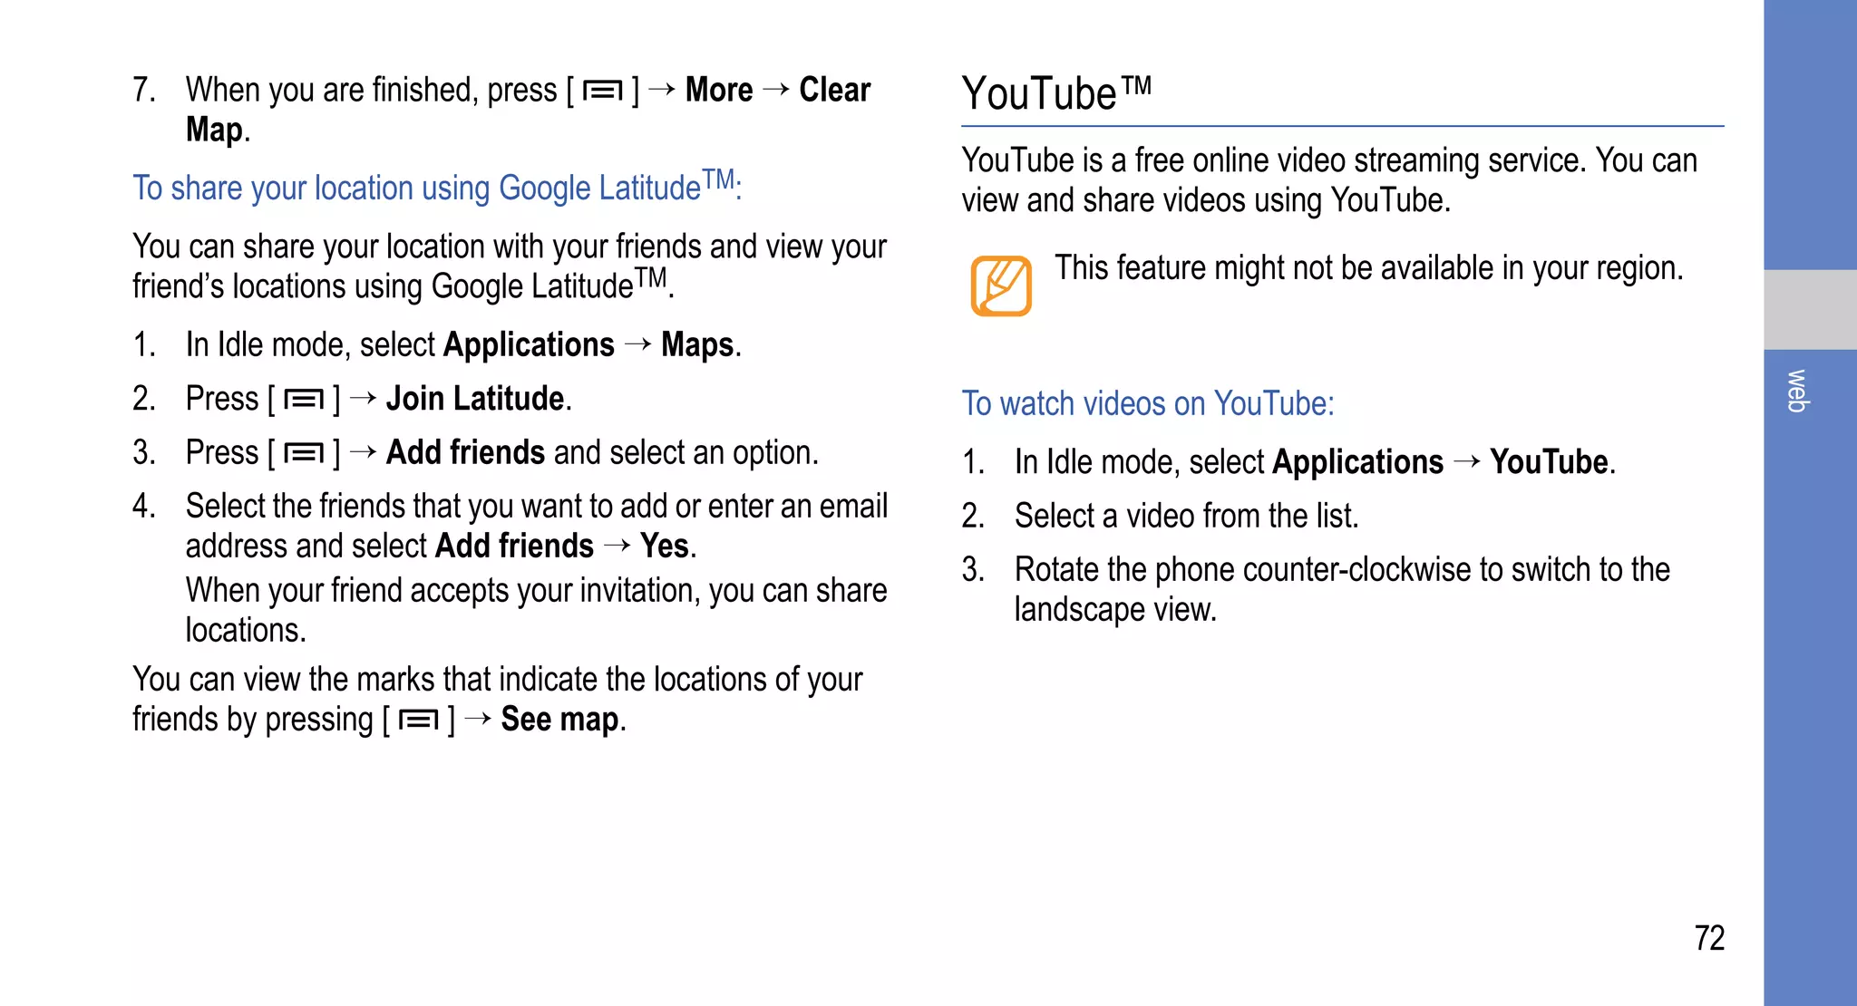1857x1006 pixels.
Task: Click the bold text Join Latitude
Action: (475, 399)
